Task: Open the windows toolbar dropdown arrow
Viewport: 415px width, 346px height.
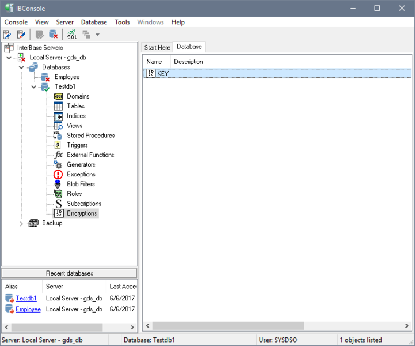Action: pos(97,35)
